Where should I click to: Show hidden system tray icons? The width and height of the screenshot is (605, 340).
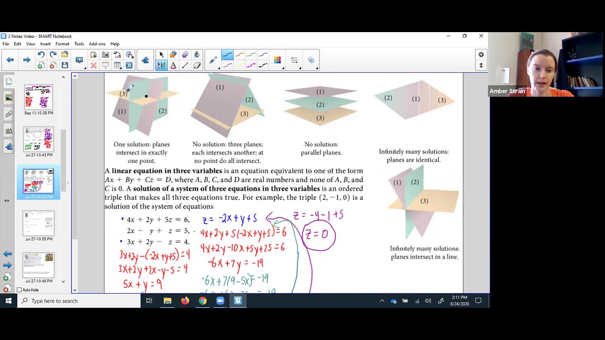click(x=382, y=301)
